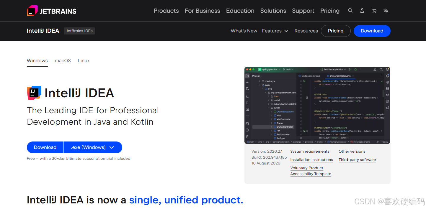This screenshot has width=426, height=209.
Task: Open the Features dropdown in the subnav
Action: (x=275, y=31)
